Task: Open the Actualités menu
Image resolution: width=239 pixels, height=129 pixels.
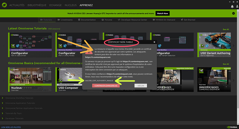Action: point(17,5)
